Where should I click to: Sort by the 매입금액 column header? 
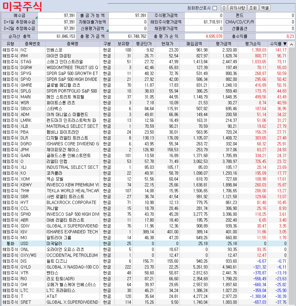pyautogui.click(x=194, y=44)
